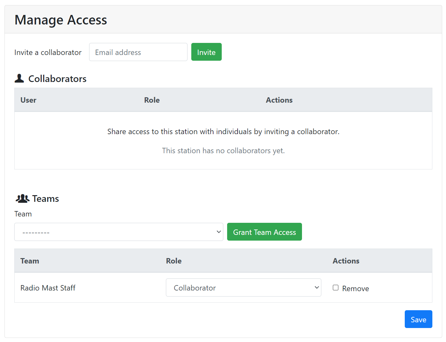446x342 pixels.
Task: Open the Team selection dropdown
Action: [x=119, y=232]
